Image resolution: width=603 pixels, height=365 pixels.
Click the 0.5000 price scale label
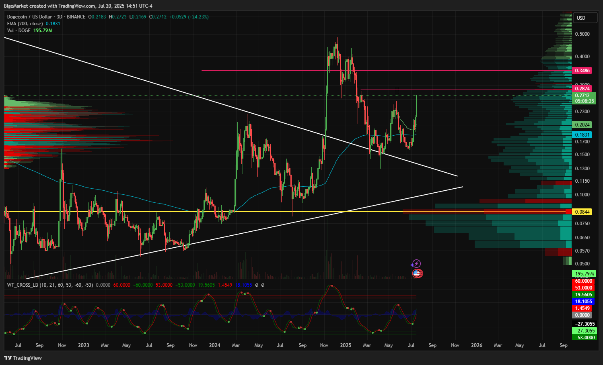(x=582, y=34)
